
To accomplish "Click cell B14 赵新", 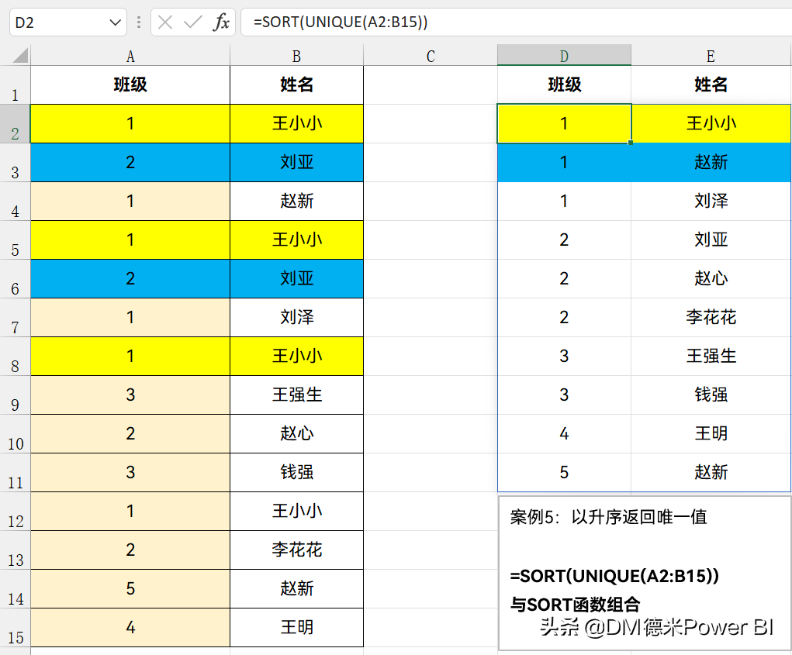I will pyautogui.click(x=296, y=589).
